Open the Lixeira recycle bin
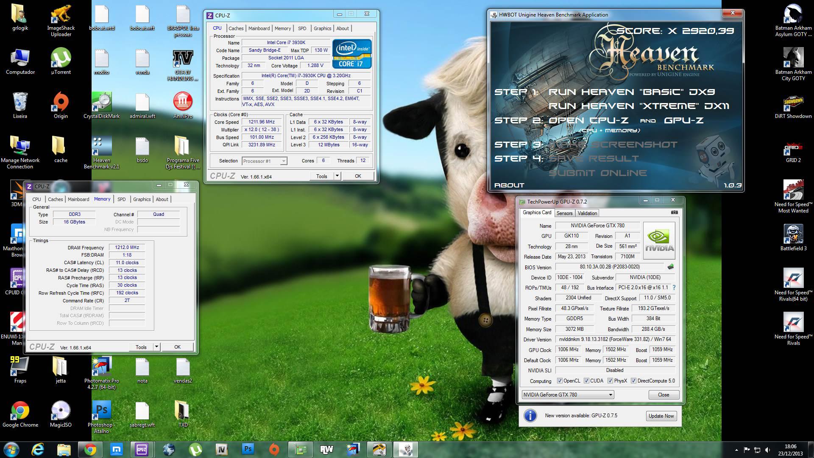This screenshot has width=814, height=458. [20, 105]
